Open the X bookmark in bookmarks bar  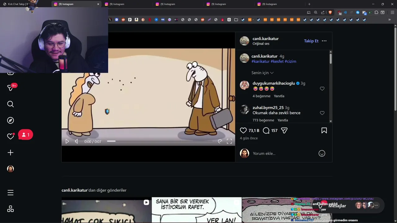pyautogui.click(x=110, y=20)
